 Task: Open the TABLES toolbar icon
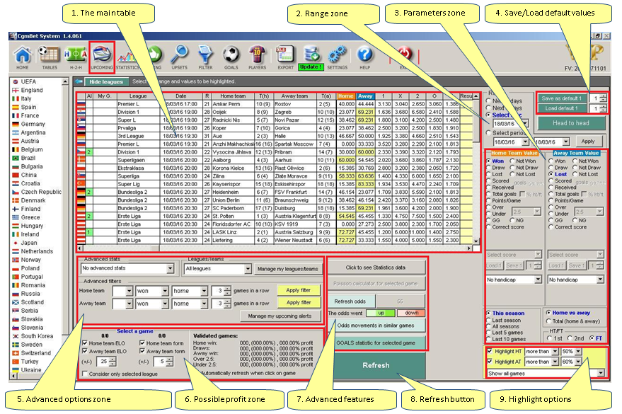(x=50, y=57)
